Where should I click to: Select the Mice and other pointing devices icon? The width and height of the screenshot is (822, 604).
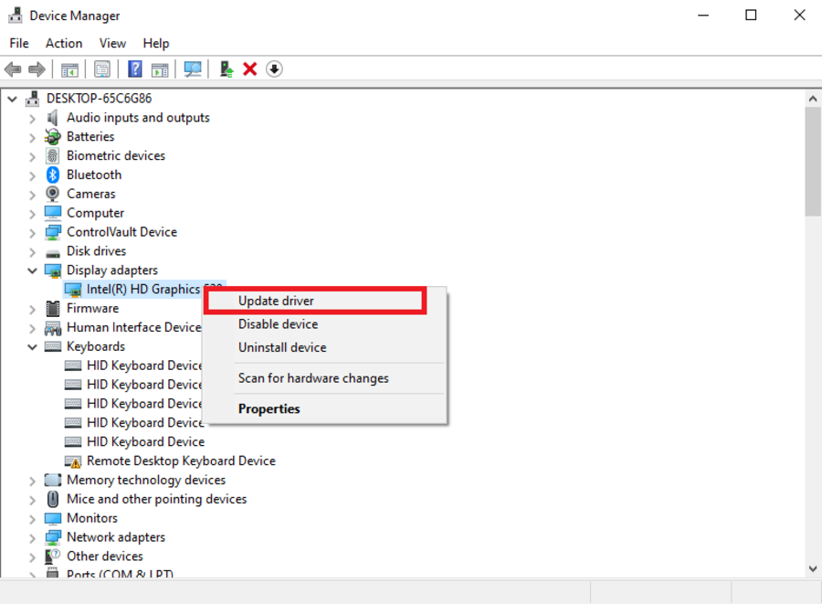click(x=52, y=499)
